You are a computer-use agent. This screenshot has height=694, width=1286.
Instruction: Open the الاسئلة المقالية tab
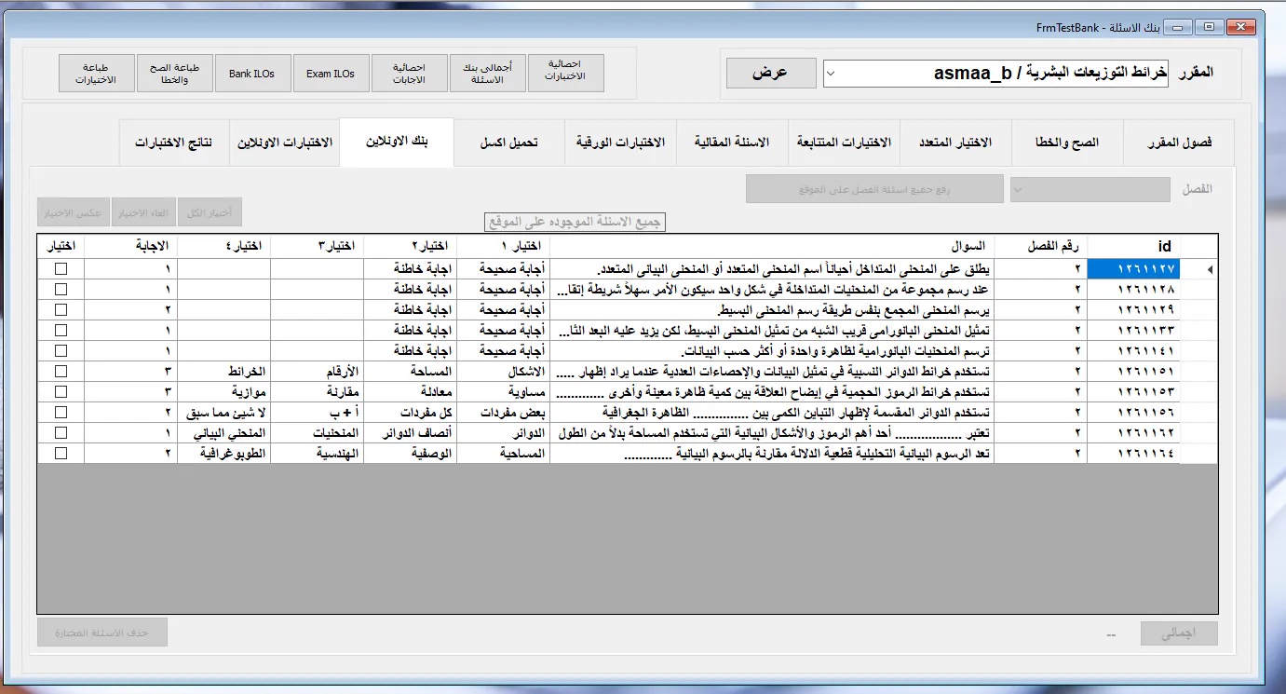point(732,143)
